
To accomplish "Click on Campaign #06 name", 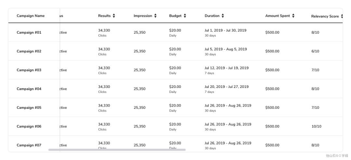I will 29,126.
